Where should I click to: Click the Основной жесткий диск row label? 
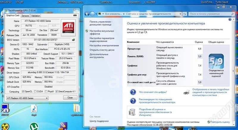click(142, 82)
